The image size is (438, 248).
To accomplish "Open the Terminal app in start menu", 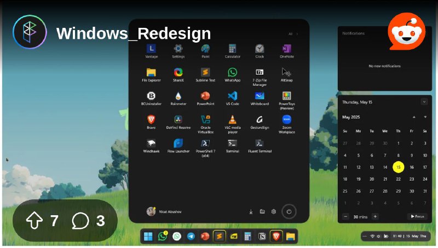I will 232,146.
